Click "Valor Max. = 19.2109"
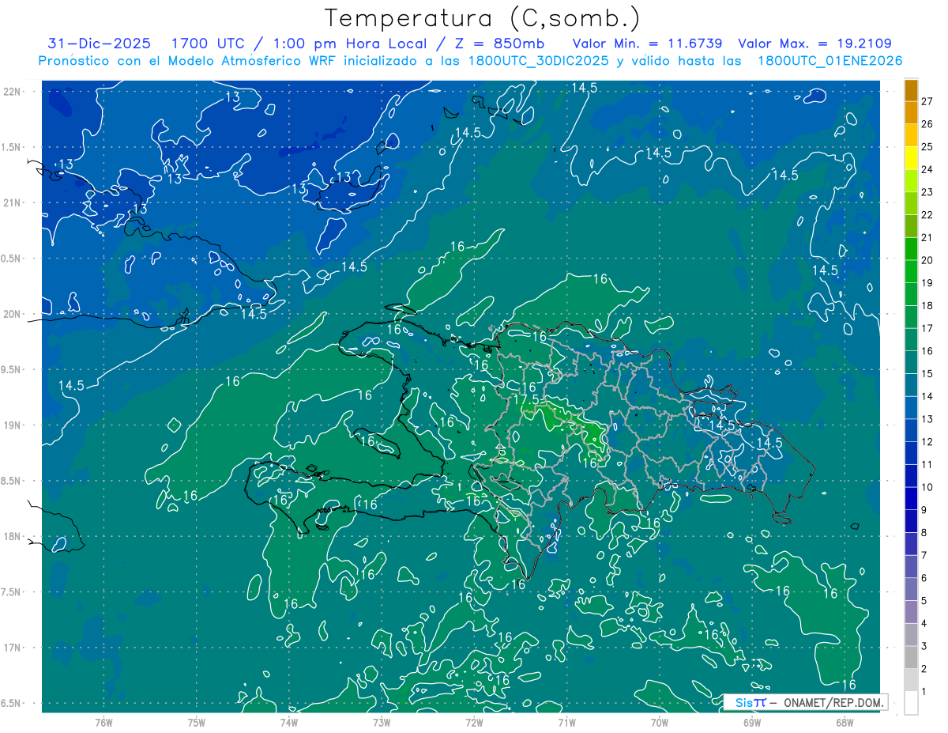 [814, 43]
